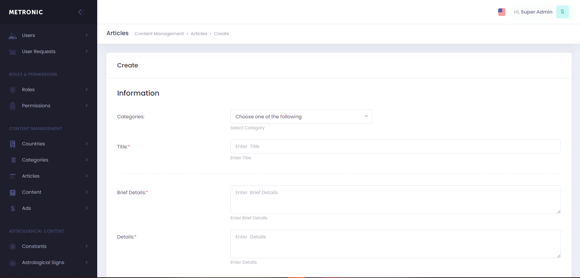This screenshot has height=278, width=580.
Task: Expand the Astrological Signs submenu chevron
Action: 87,263
